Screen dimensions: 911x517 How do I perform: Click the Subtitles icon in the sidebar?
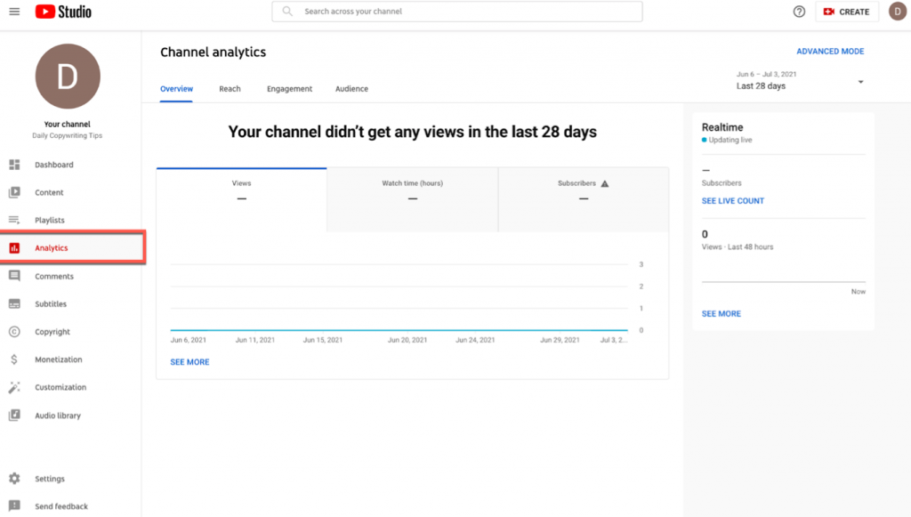point(14,303)
